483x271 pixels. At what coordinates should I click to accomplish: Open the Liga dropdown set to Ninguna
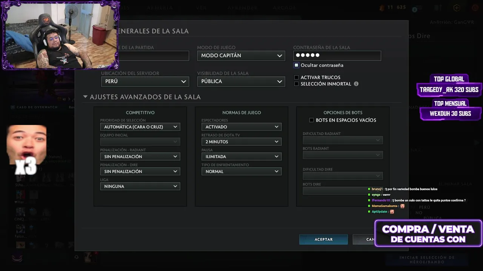[x=140, y=186]
